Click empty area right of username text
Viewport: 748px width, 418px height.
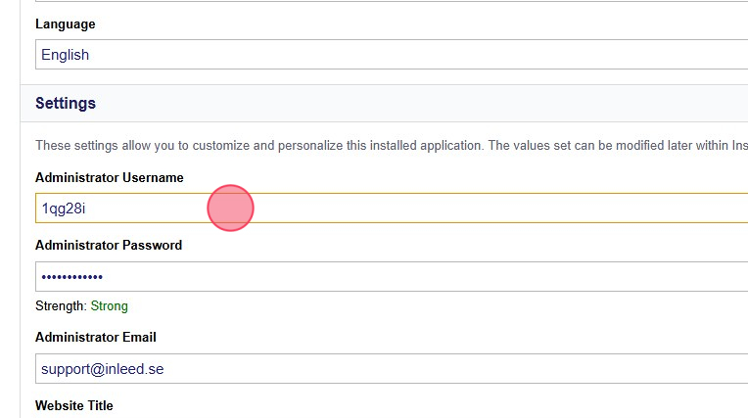tap(490, 209)
